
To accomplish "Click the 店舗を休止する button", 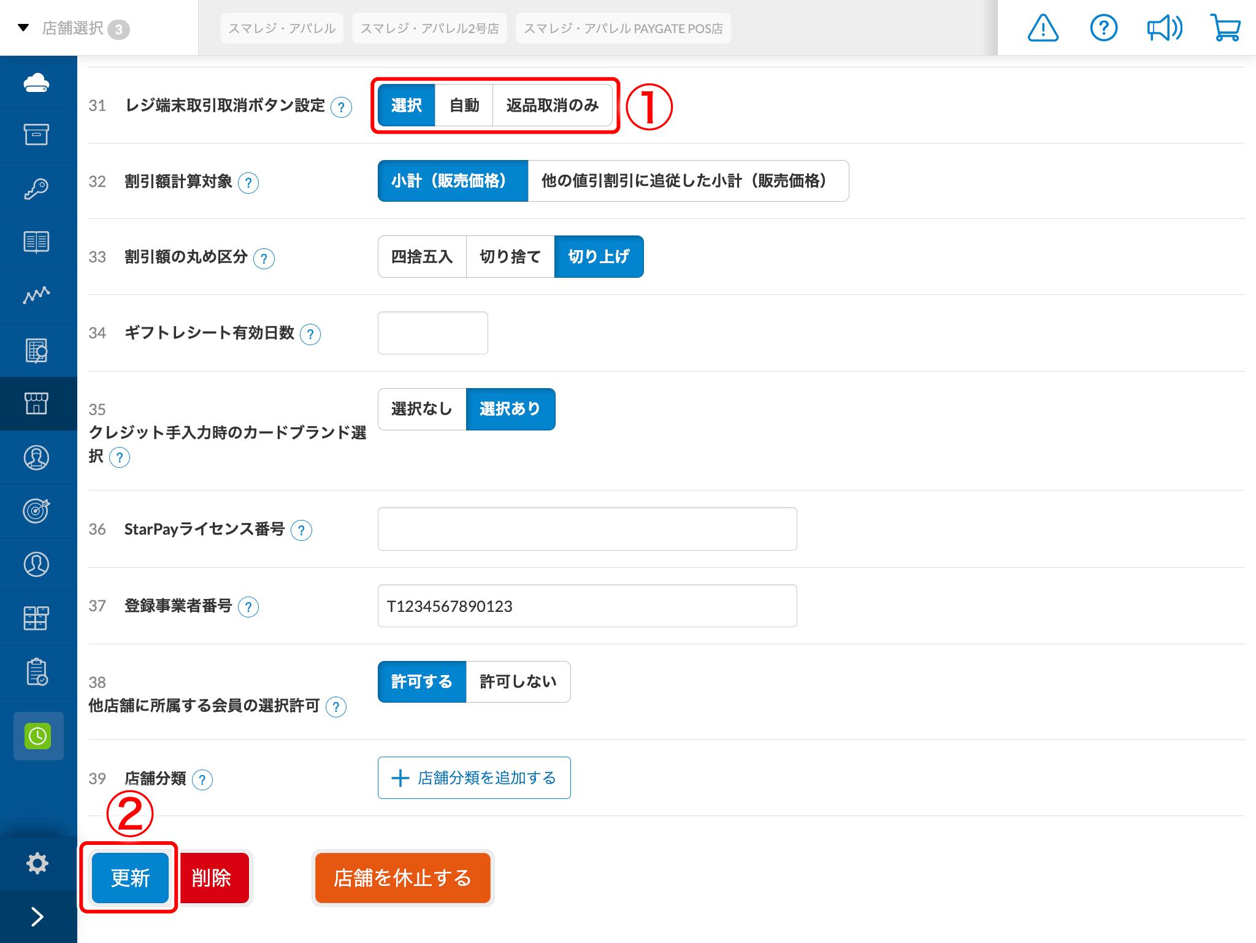I will [402, 878].
